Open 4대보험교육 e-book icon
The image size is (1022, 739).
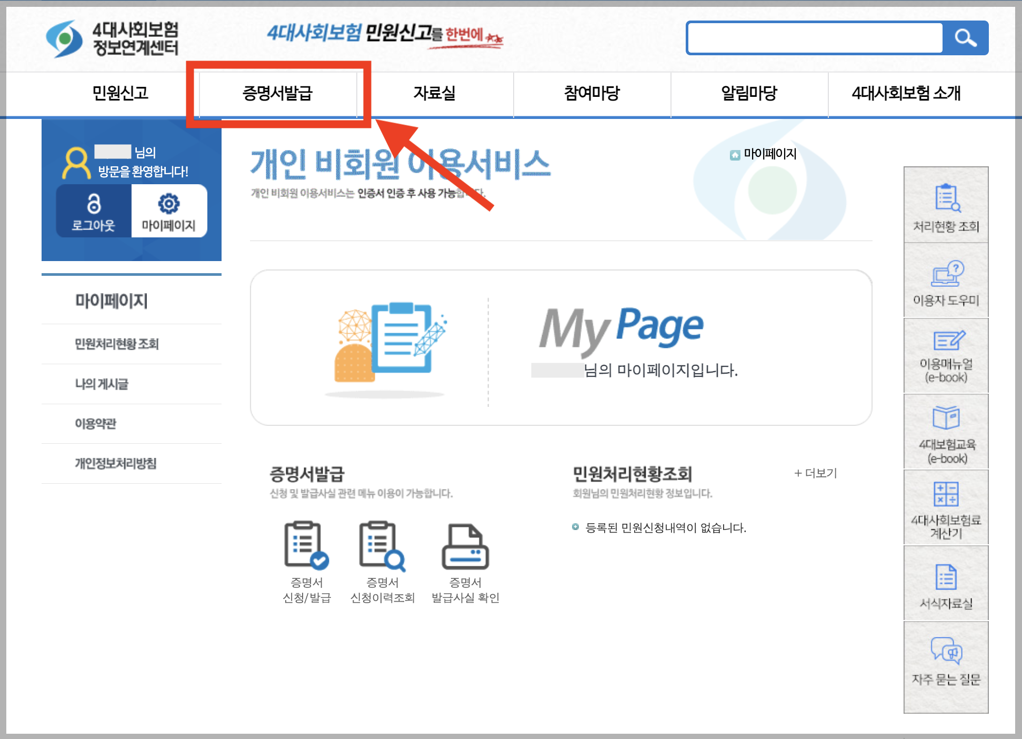pyautogui.click(x=946, y=418)
